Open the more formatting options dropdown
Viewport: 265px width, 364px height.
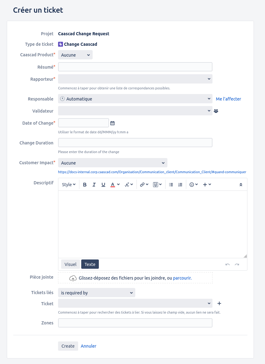(x=129, y=185)
